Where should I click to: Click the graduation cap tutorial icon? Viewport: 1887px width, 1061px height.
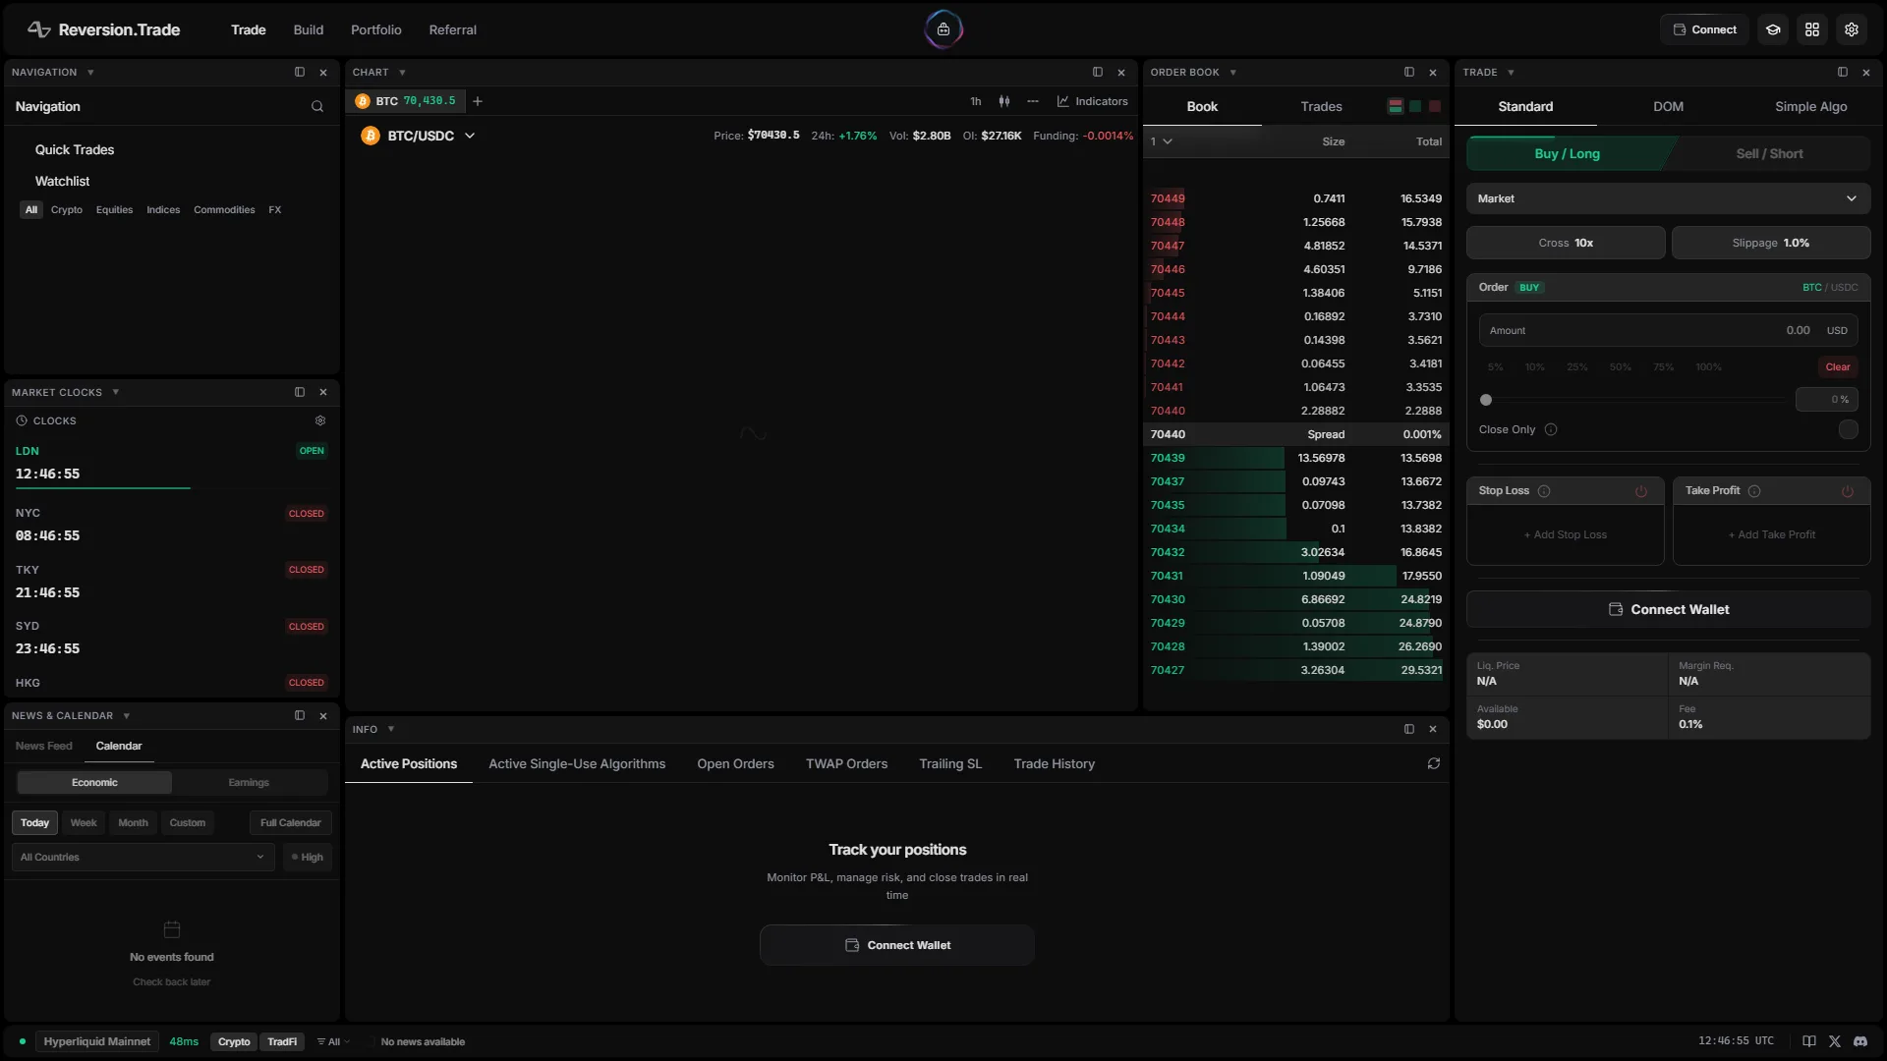[1773, 29]
